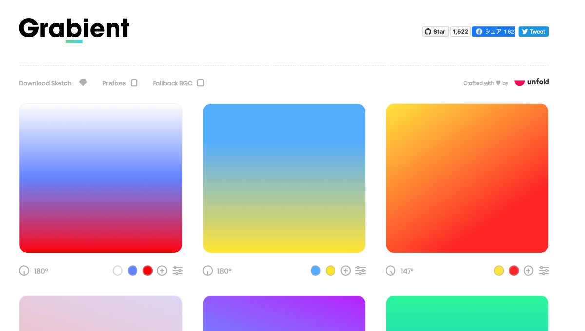Click the 147° angle value
Screen dimensions: 585x331
click(x=407, y=271)
